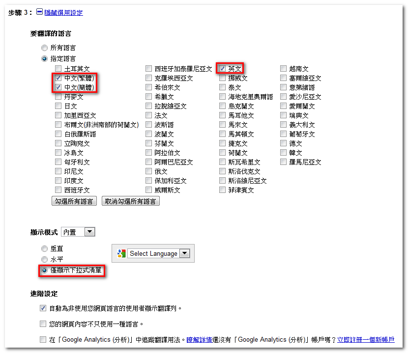Select the 水平 layout radio button

pyautogui.click(x=45, y=259)
